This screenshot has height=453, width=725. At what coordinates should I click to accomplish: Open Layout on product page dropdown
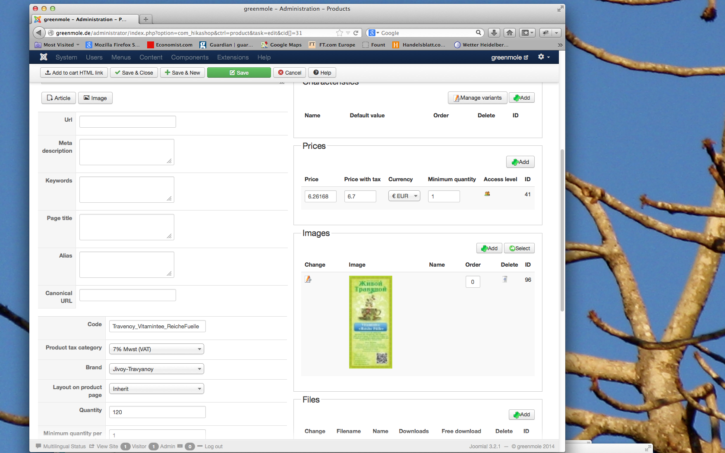[157, 389]
